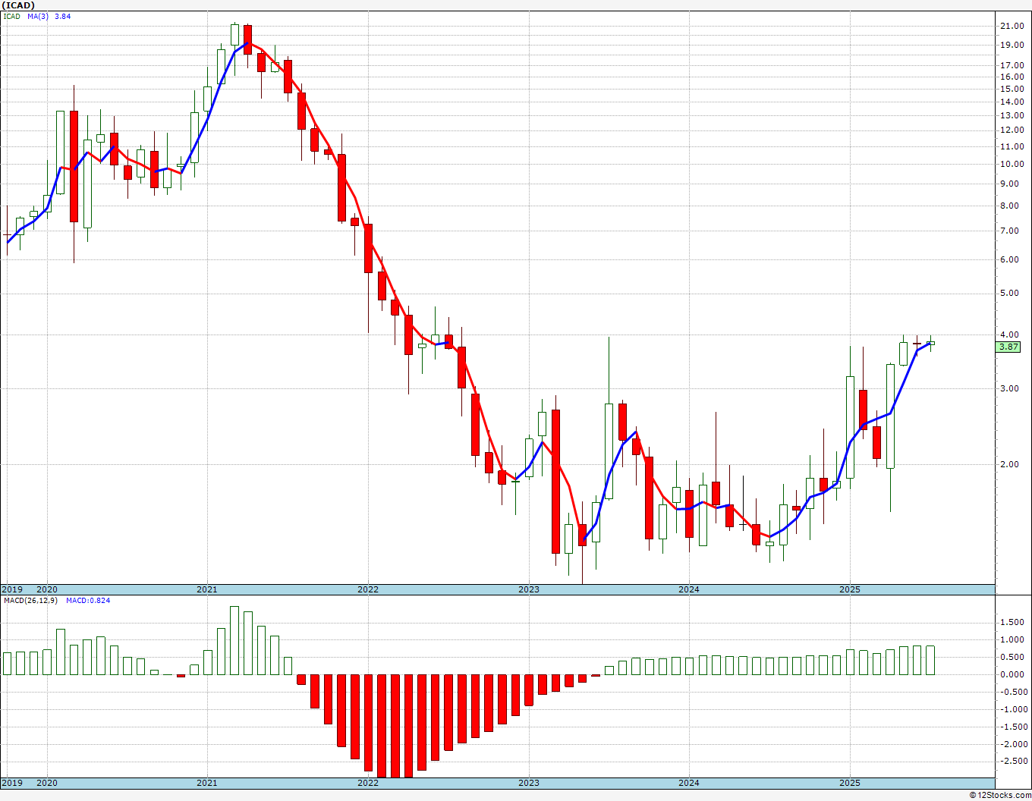Select the 1.000 MACD axis label
Image resolution: width=1032 pixels, height=801 pixels.
(1012, 640)
